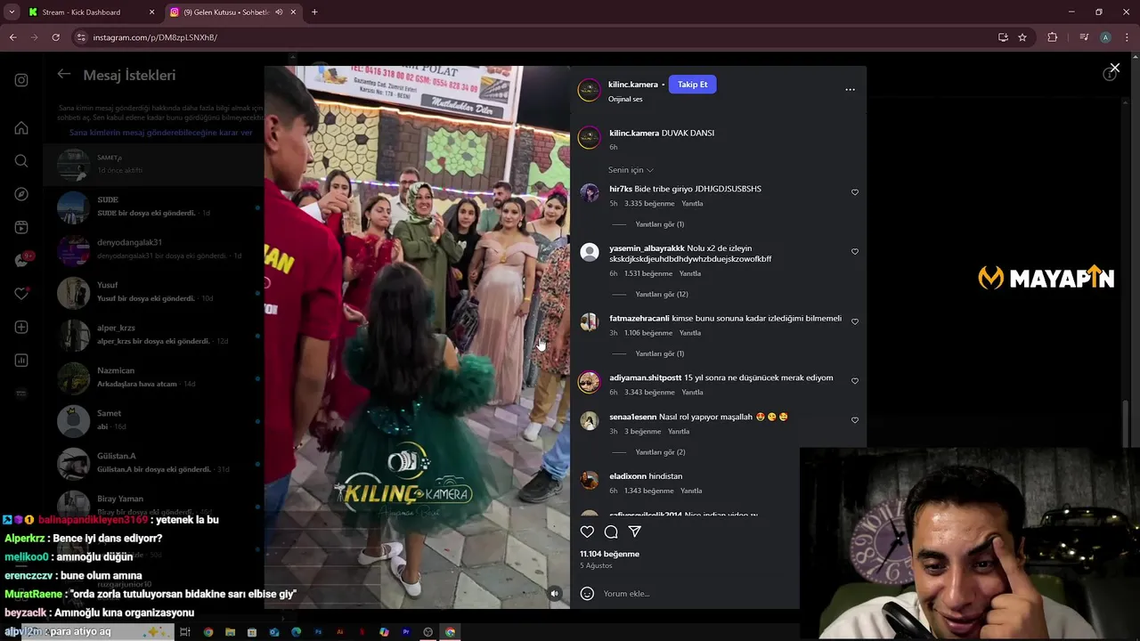Image resolution: width=1140 pixels, height=641 pixels.
Task: Toggle the video sound speaker icon
Action: pyautogui.click(x=554, y=594)
